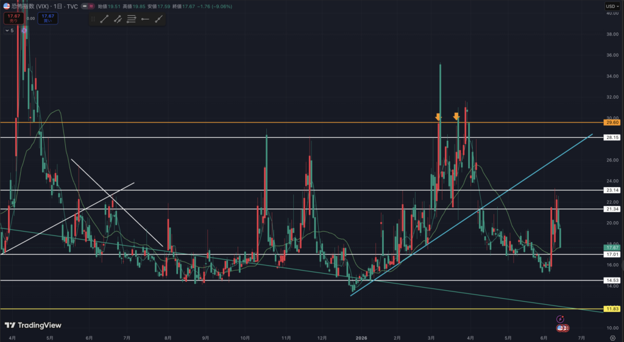Screen dimensions: 624x342
Task: Click the 8月 label on time axis
Action: 168,338
